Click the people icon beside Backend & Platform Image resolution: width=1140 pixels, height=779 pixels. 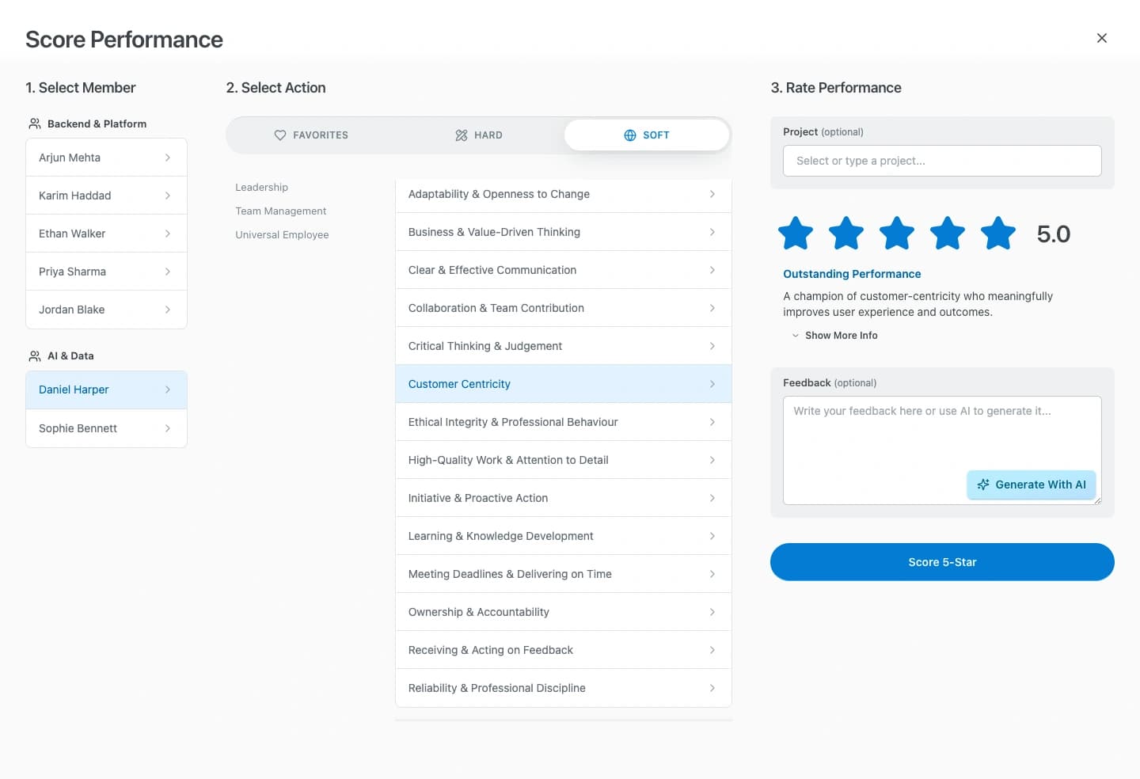coord(34,123)
